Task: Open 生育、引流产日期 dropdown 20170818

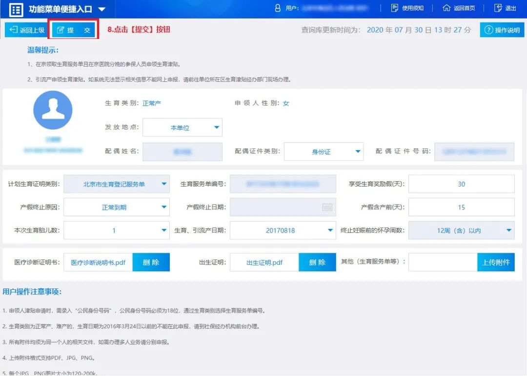Action: click(x=283, y=230)
